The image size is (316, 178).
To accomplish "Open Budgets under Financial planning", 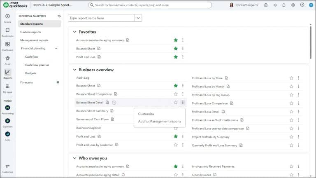I will (31, 73).
